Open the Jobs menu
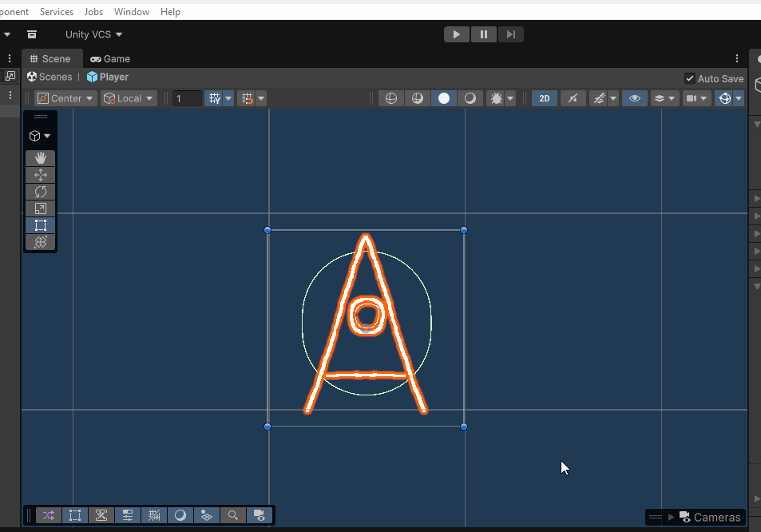The width and height of the screenshot is (761, 532). tap(93, 12)
